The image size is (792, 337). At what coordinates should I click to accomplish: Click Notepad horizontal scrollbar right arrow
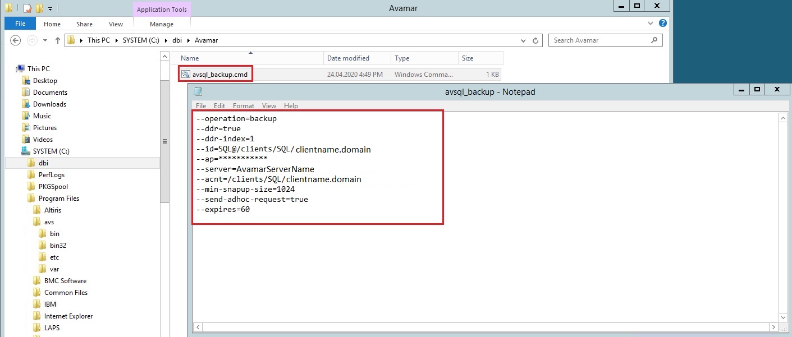774,327
